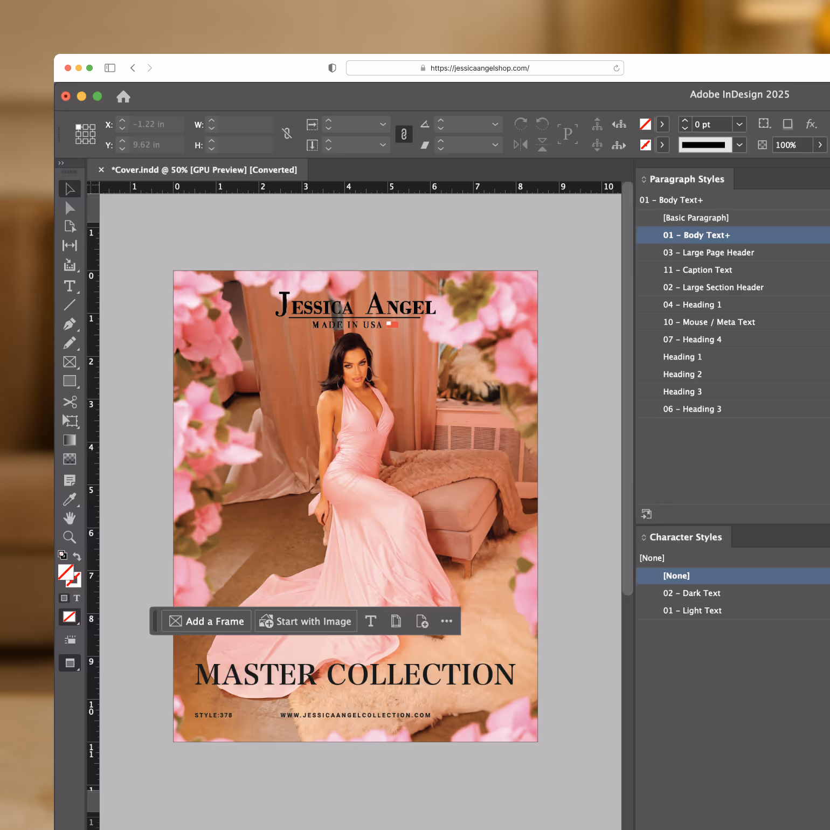Click the Add a Frame button
The image size is (830, 830).
coord(206,621)
